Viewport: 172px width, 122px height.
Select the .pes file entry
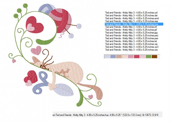tap(132, 38)
